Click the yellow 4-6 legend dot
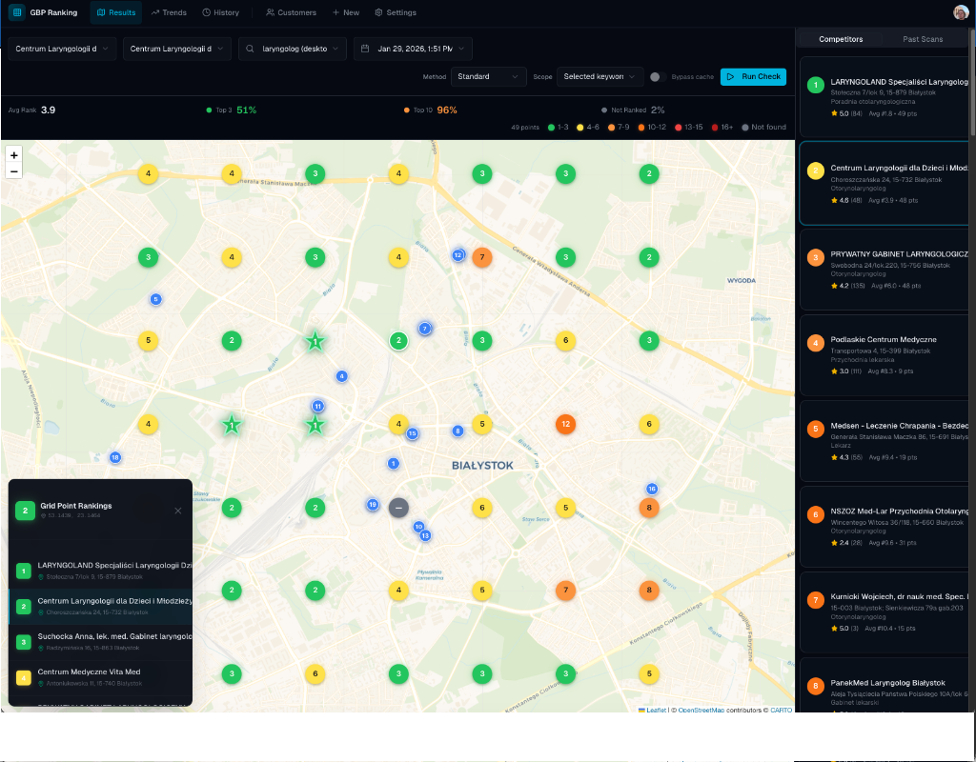The width and height of the screenshot is (976, 762). (x=580, y=127)
